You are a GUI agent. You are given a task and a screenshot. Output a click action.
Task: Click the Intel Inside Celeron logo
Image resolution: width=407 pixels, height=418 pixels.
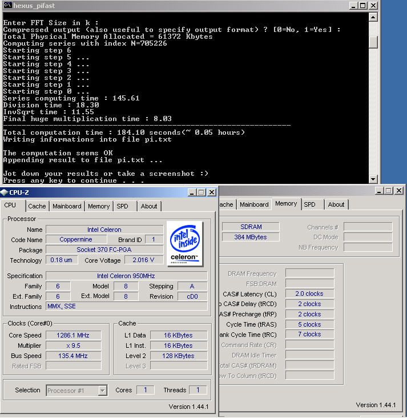pyautogui.click(x=185, y=244)
